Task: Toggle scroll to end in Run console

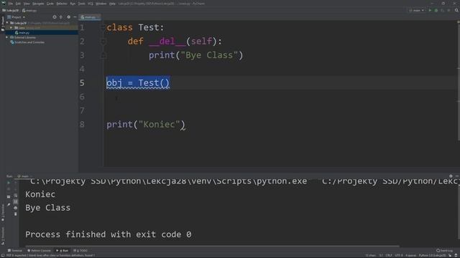Action: [x=16, y=201]
